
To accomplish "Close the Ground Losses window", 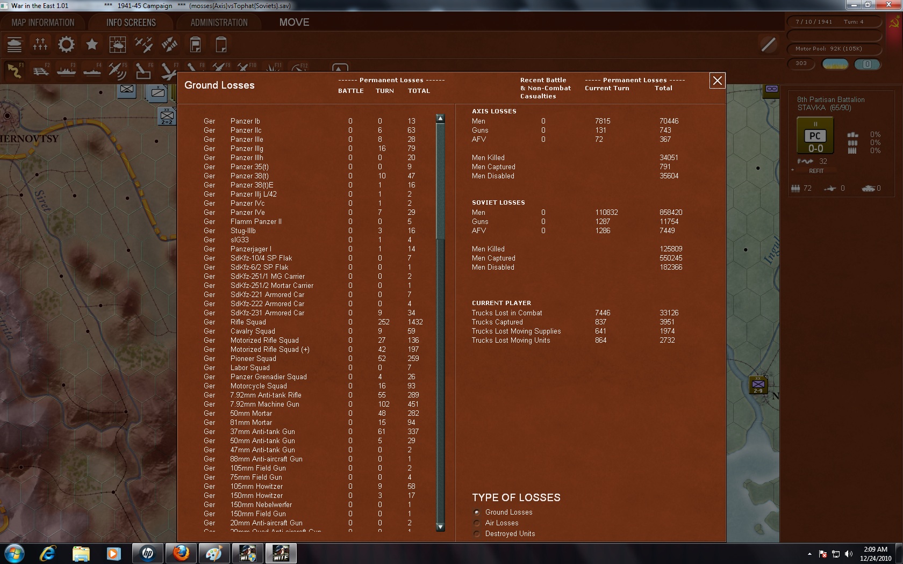I will (717, 81).
